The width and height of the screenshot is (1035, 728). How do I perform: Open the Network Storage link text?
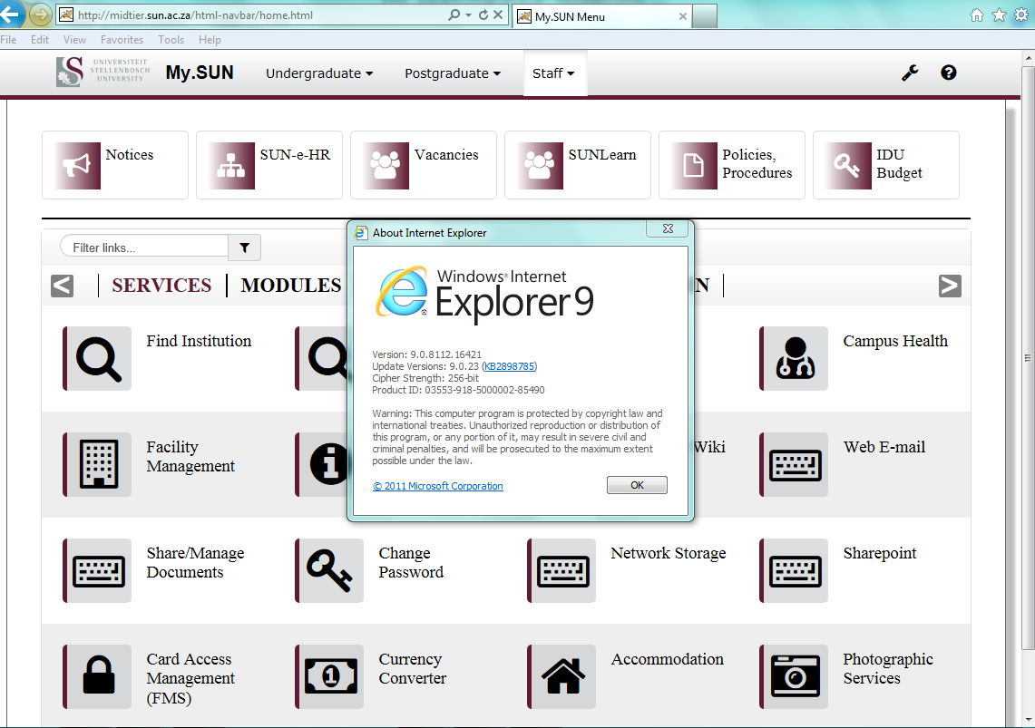tap(668, 553)
